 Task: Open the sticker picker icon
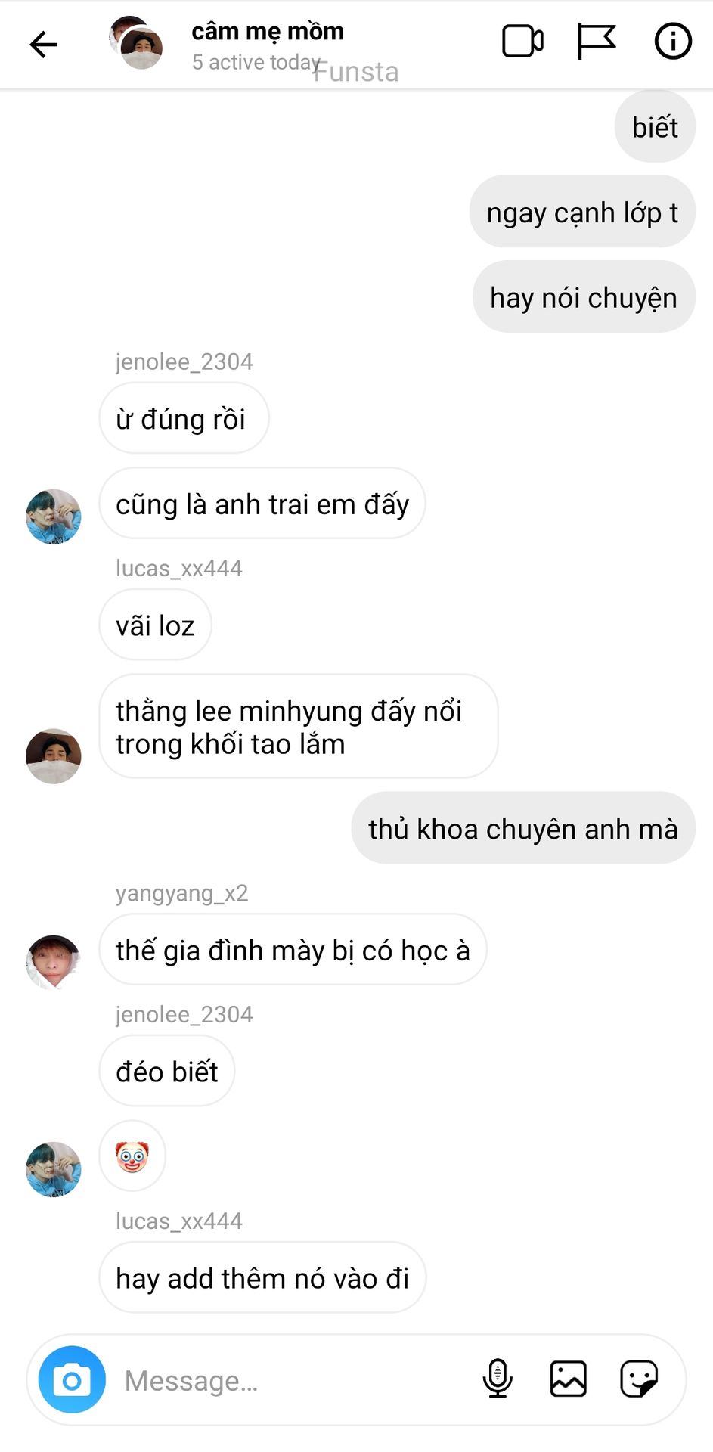point(639,1379)
